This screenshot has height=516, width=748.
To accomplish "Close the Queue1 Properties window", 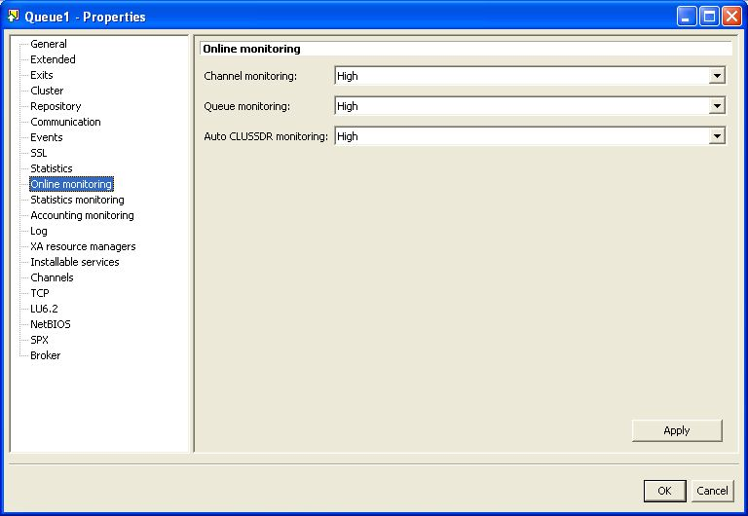I will coord(731,17).
